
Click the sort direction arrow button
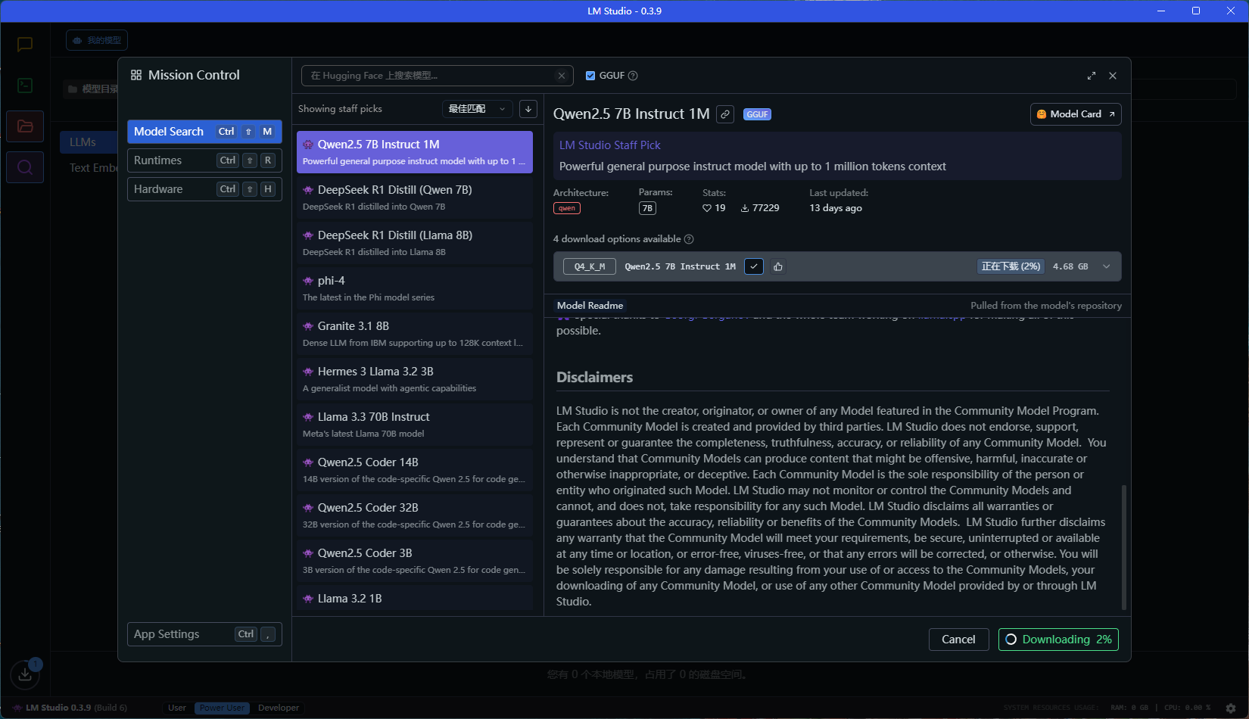pyautogui.click(x=528, y=109)
